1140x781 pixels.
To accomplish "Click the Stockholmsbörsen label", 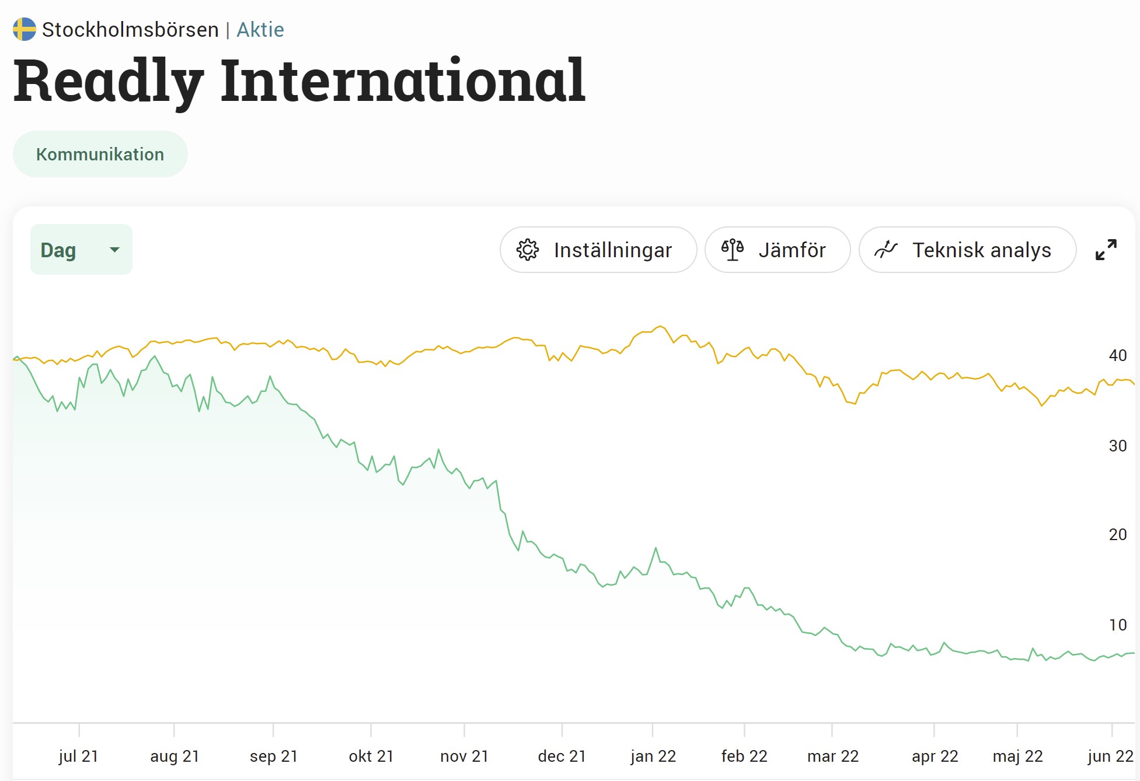I will [130, 30].
